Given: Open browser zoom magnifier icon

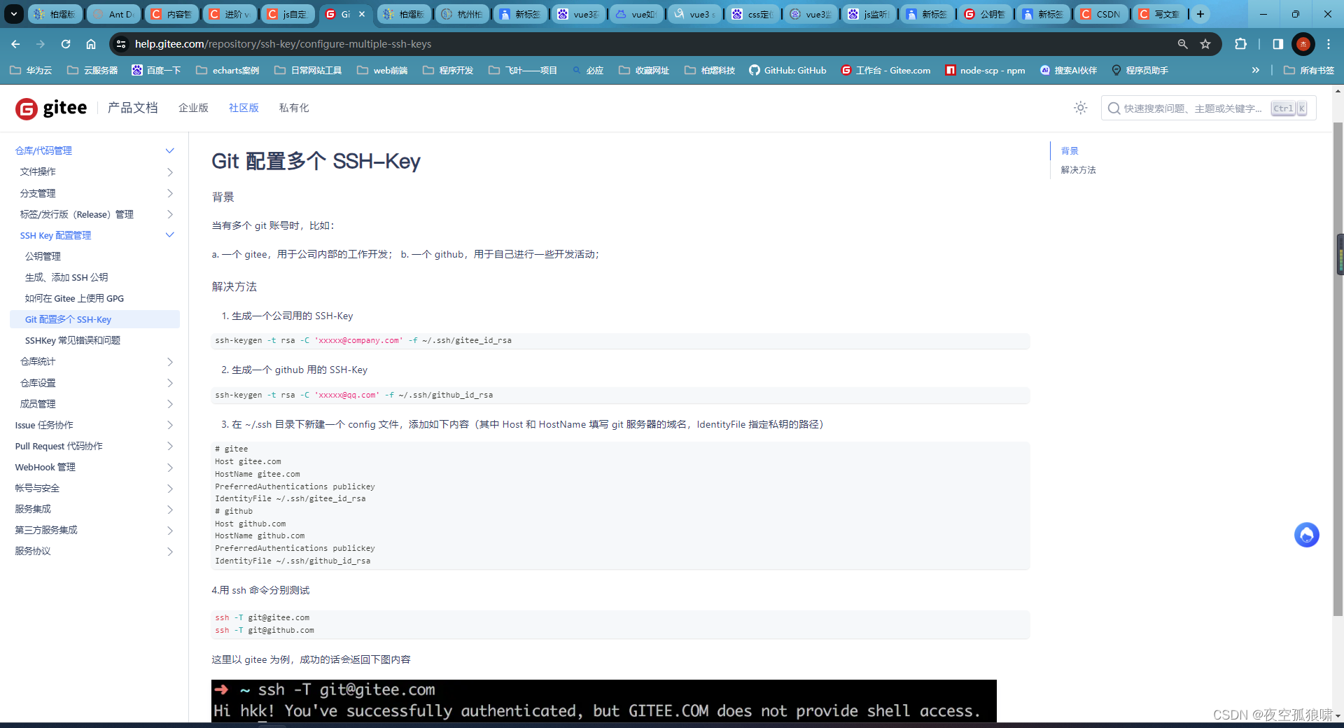Looking at the screenshot, I should (x=1182, y=44).
